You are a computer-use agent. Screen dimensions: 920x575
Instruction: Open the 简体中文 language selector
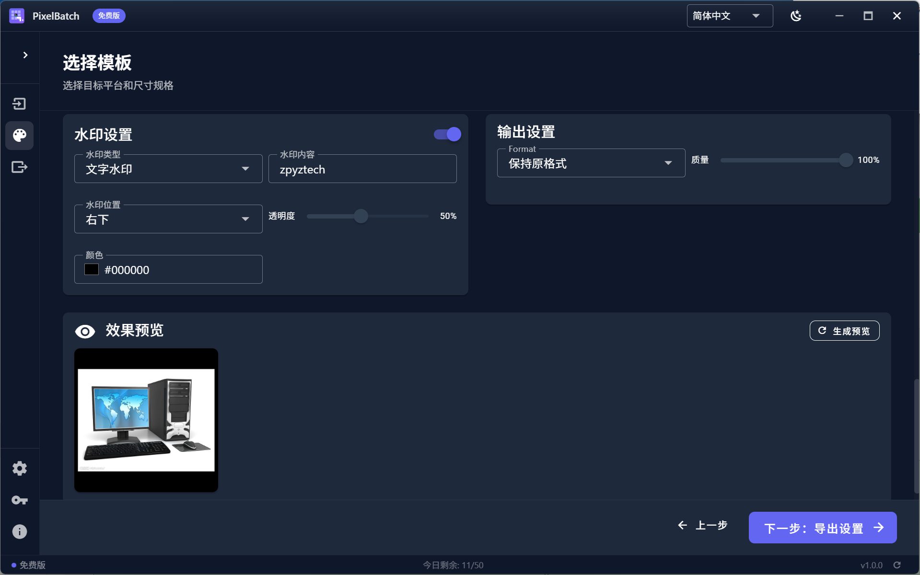click(x=728, y=15)
